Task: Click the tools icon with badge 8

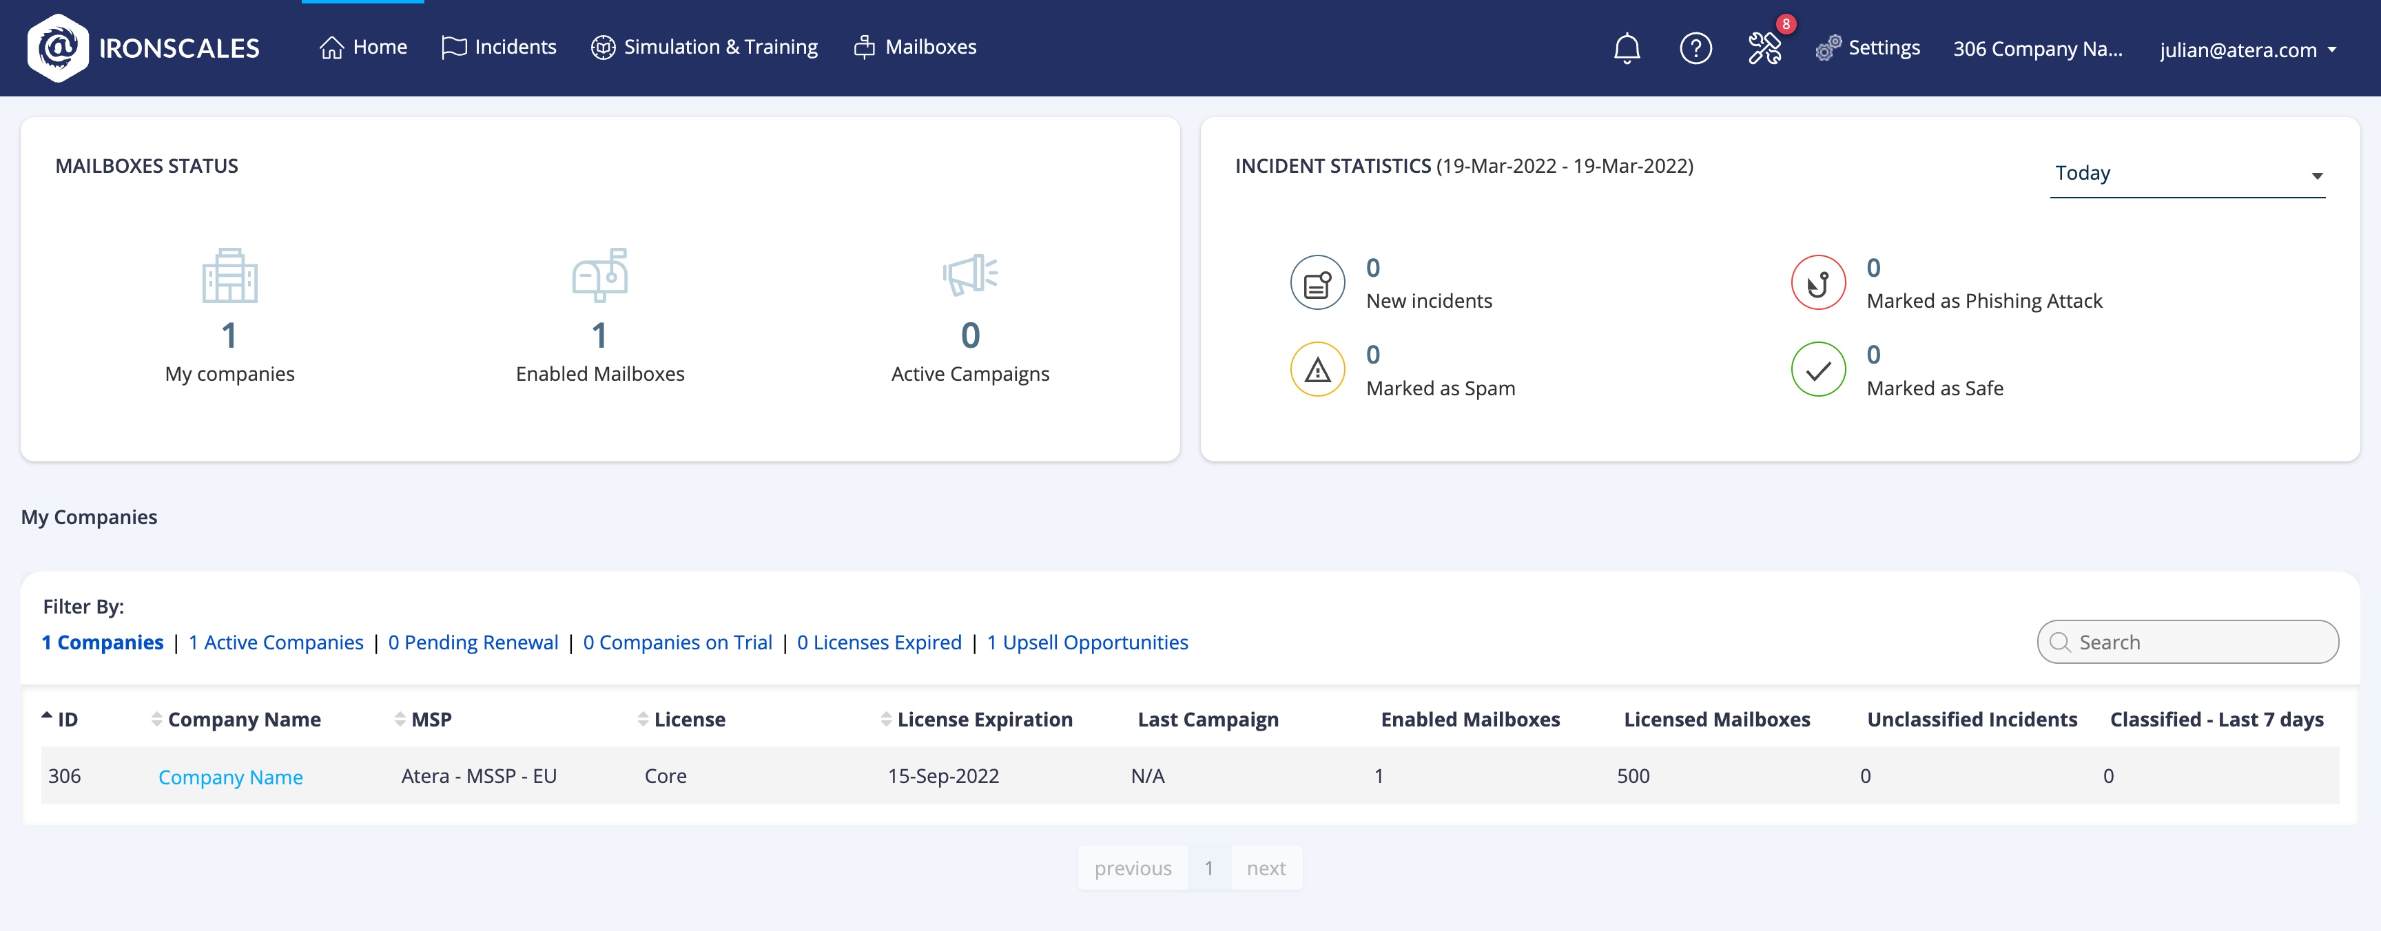Action: [1764, 48]
